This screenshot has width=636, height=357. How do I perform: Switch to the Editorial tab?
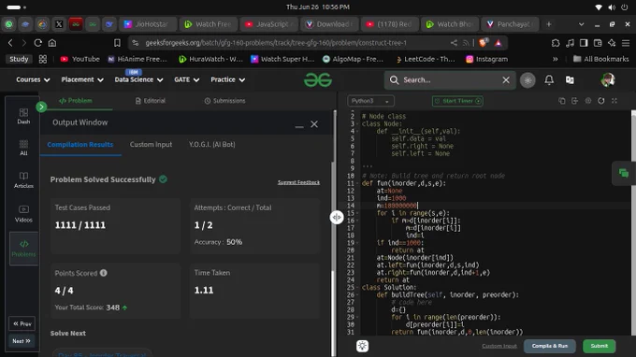[x=150, y=101]
